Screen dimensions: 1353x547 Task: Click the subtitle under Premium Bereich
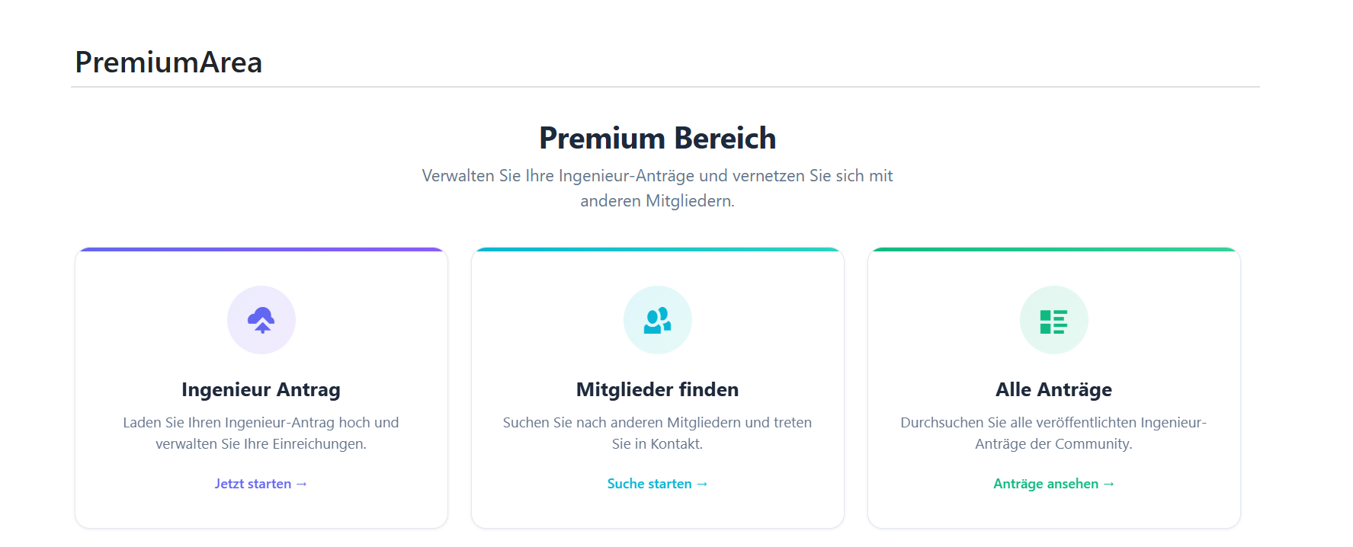pyautogui.click(x=657, y=188)
